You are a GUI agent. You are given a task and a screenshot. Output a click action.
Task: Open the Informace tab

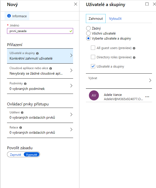17,16
